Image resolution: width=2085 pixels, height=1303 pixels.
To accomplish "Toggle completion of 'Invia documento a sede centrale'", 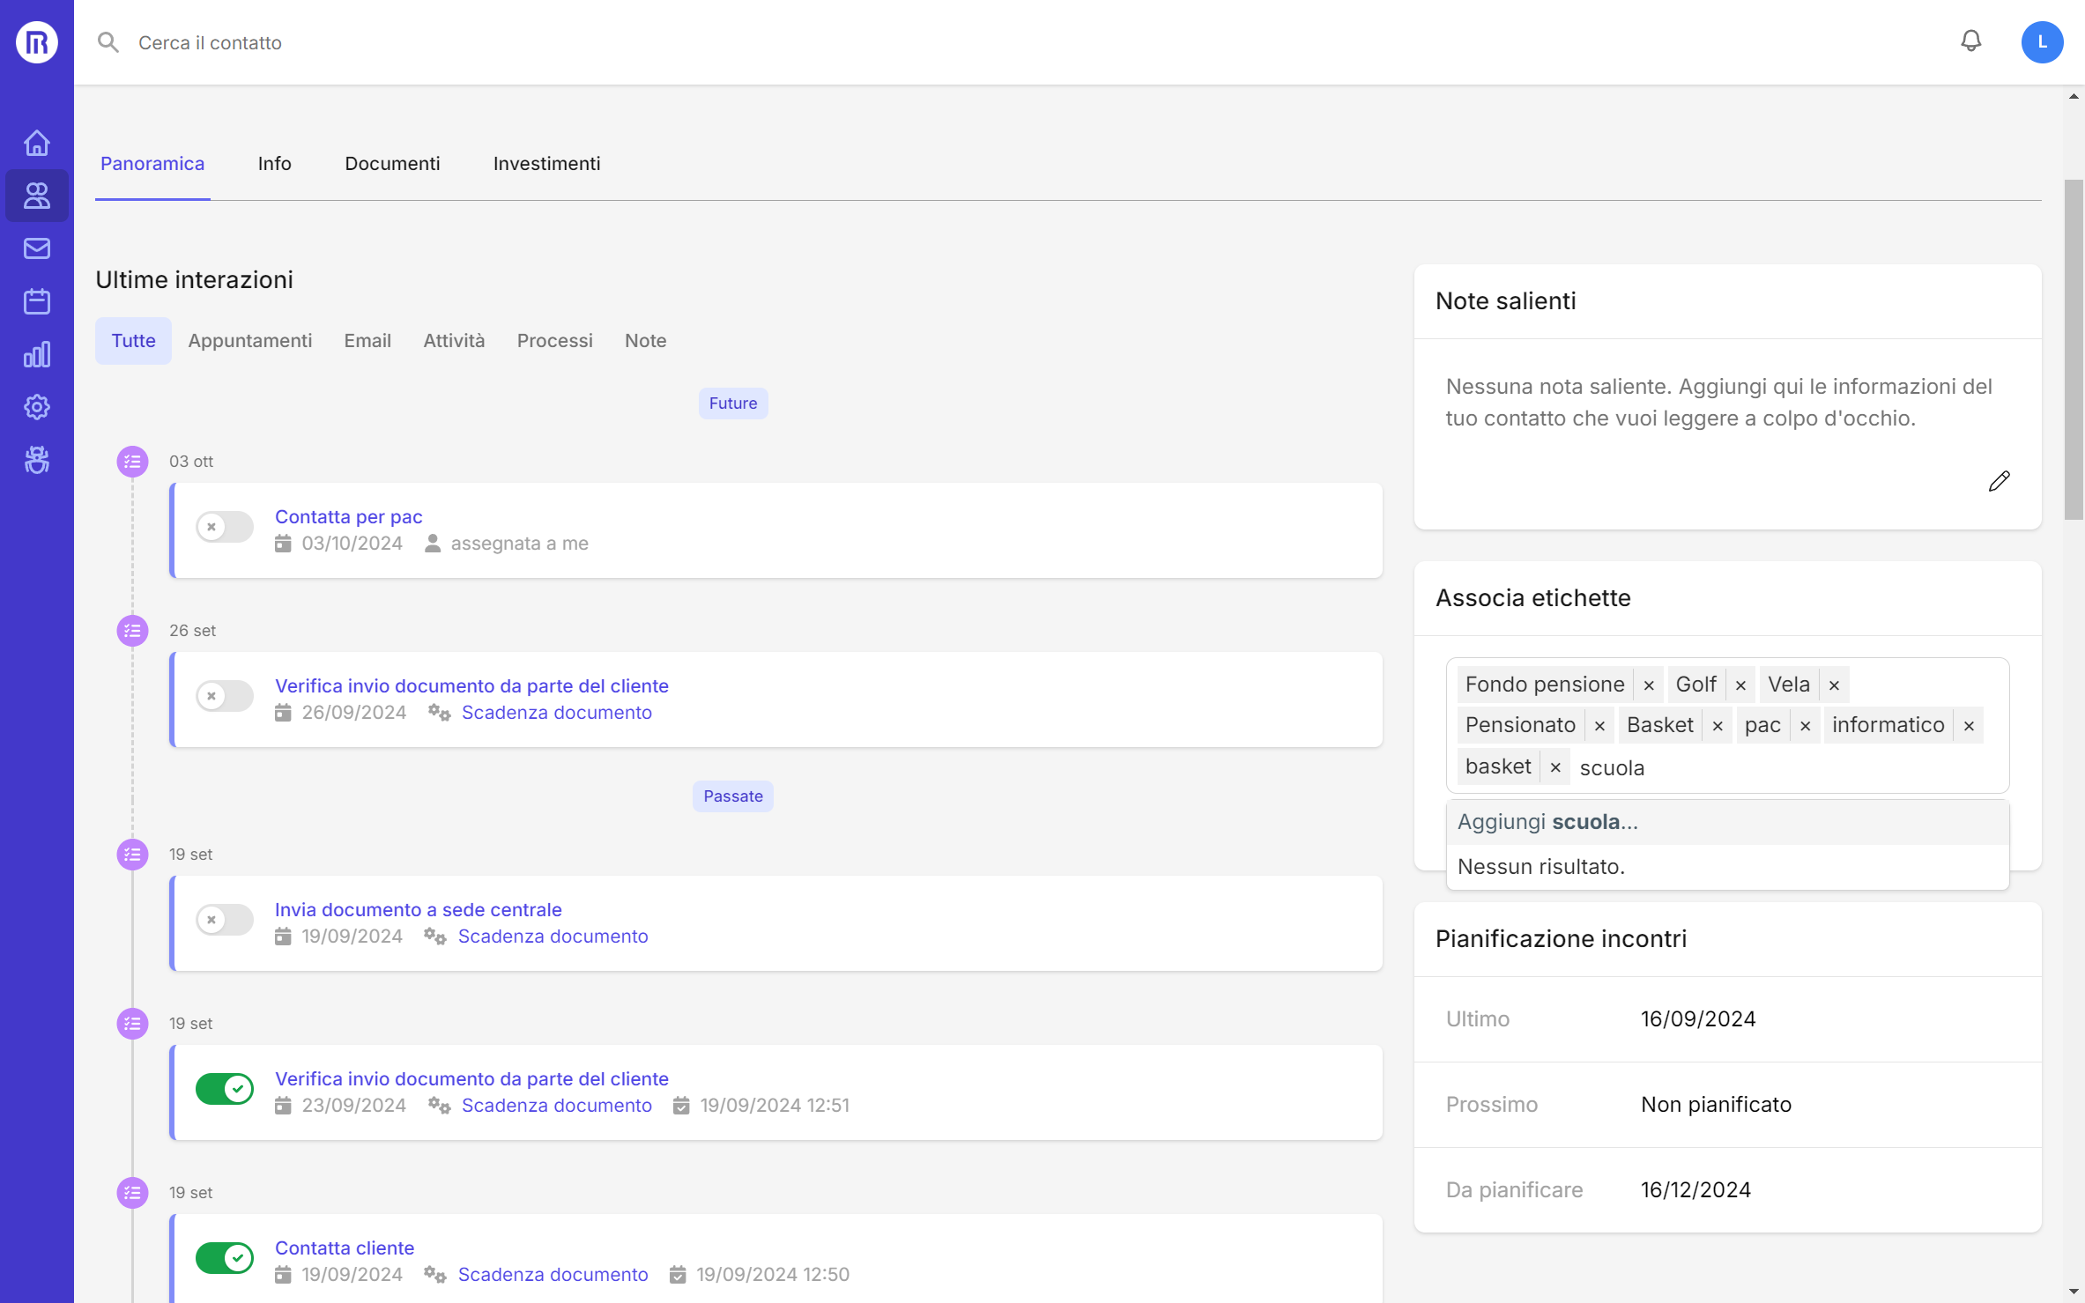I will coord(224,920).
